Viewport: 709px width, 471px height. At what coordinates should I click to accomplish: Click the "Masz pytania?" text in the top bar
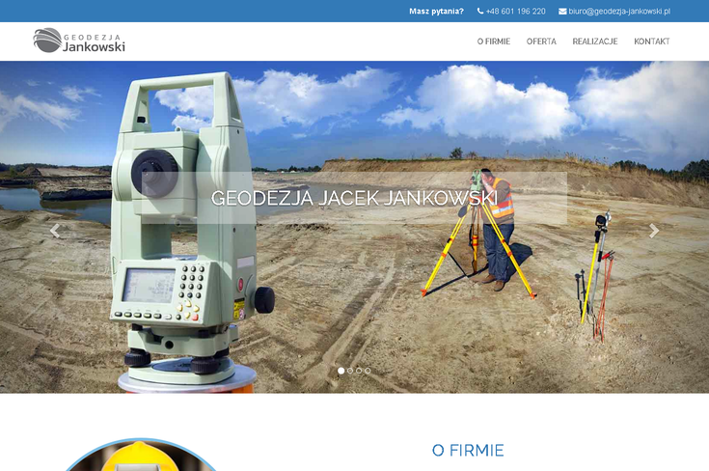(436, 12)
